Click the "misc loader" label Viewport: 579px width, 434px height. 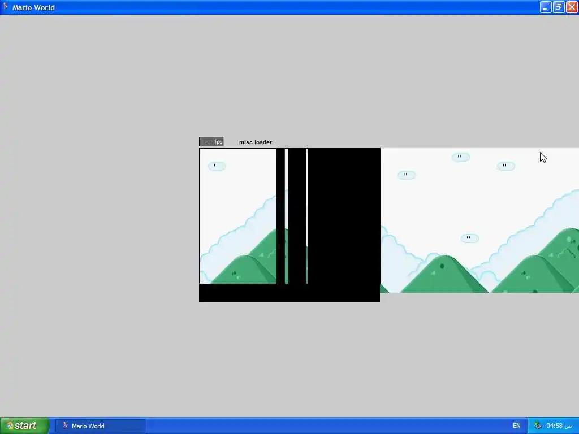click(256, 142)
